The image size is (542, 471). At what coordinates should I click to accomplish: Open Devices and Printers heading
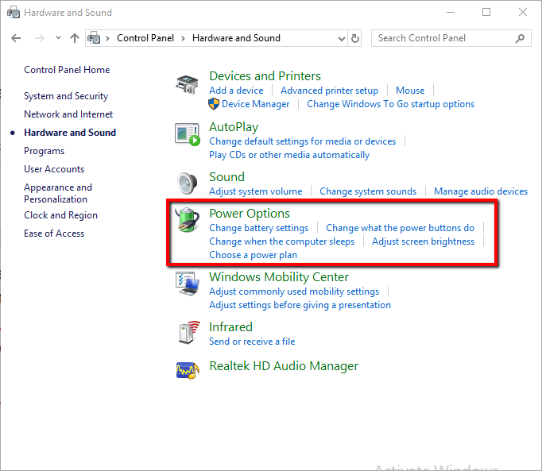coord(265,76)
